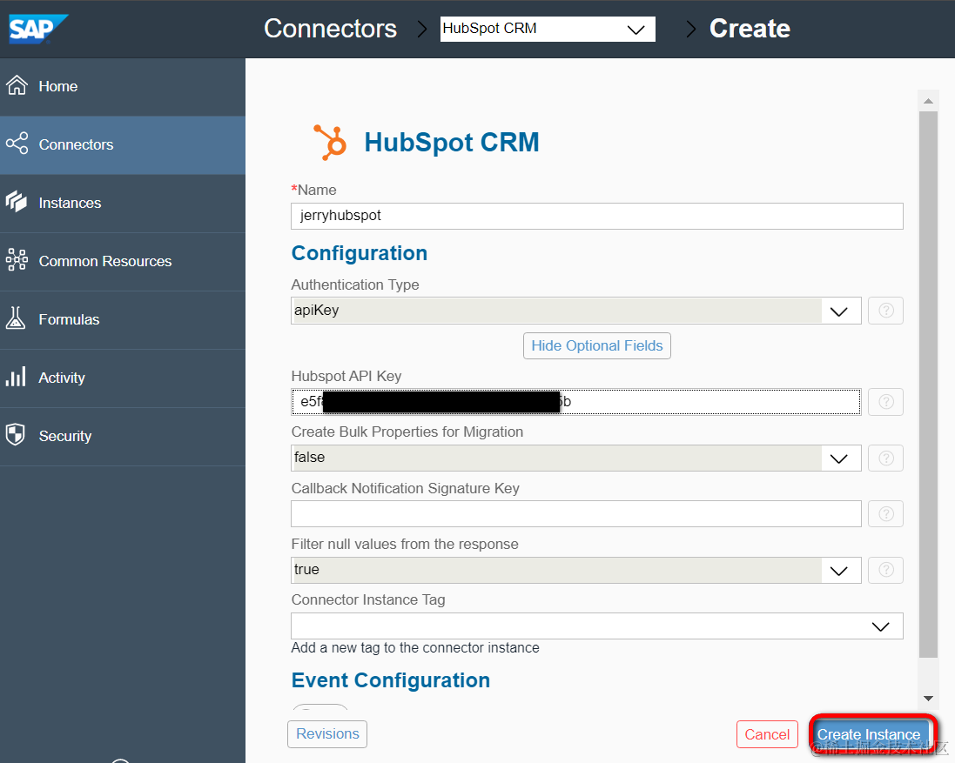This screenshot has height=763, width=955.
Task: Open Security in the sidebar
Action: (x=123, y=436)
